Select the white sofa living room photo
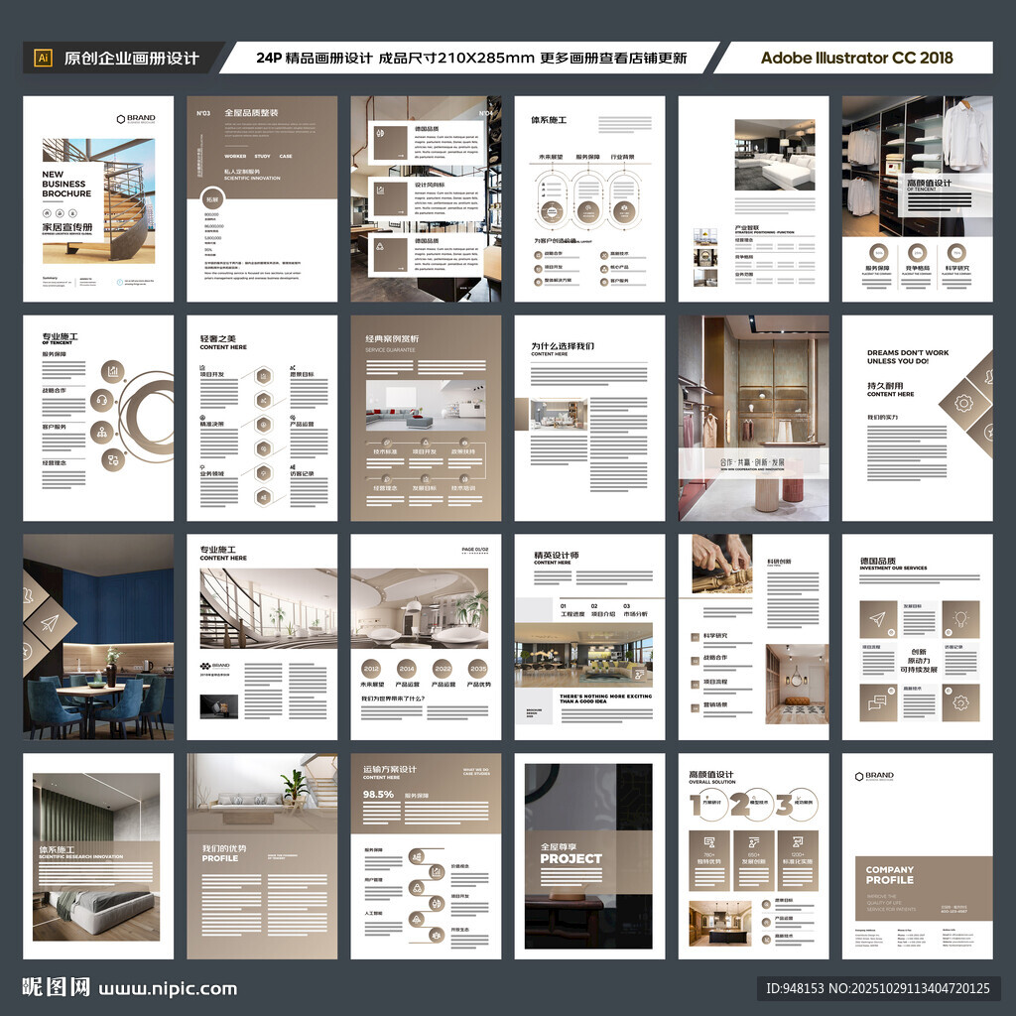The height and width of the screenshot is (1016, 1016). [x=774, y=154]
